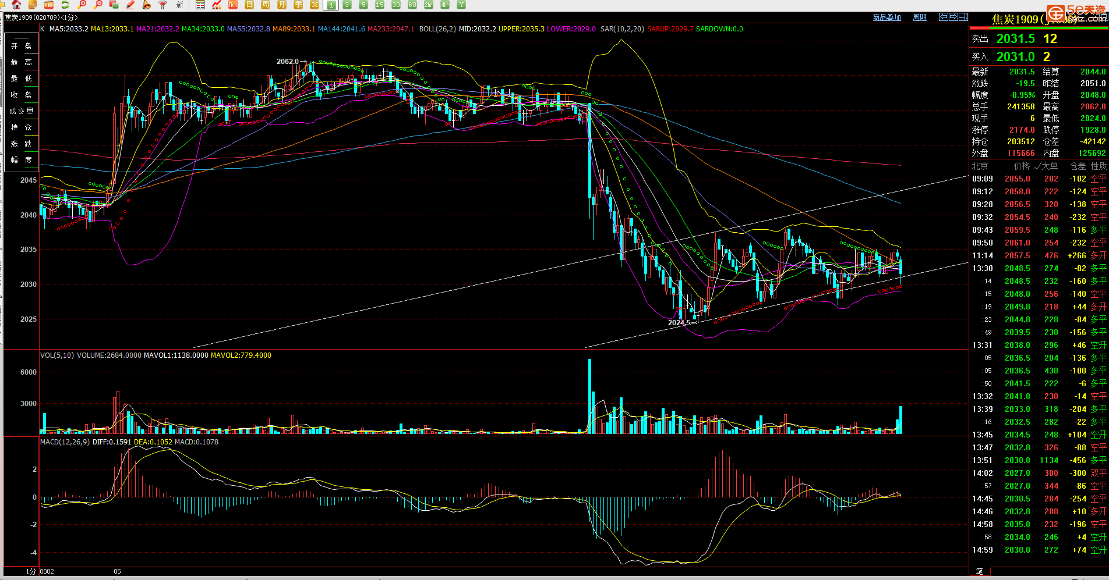Select daily 日 period icon

(249, 5)
